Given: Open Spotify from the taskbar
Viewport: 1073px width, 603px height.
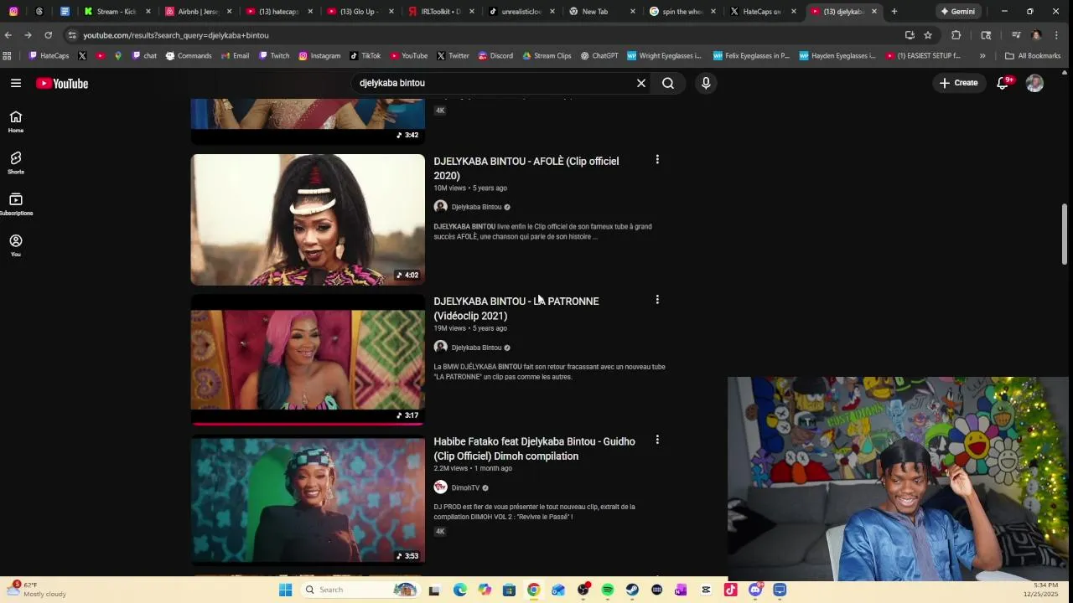Looking at the screenshot, I should pyautogui.click(x=608, y=590).
